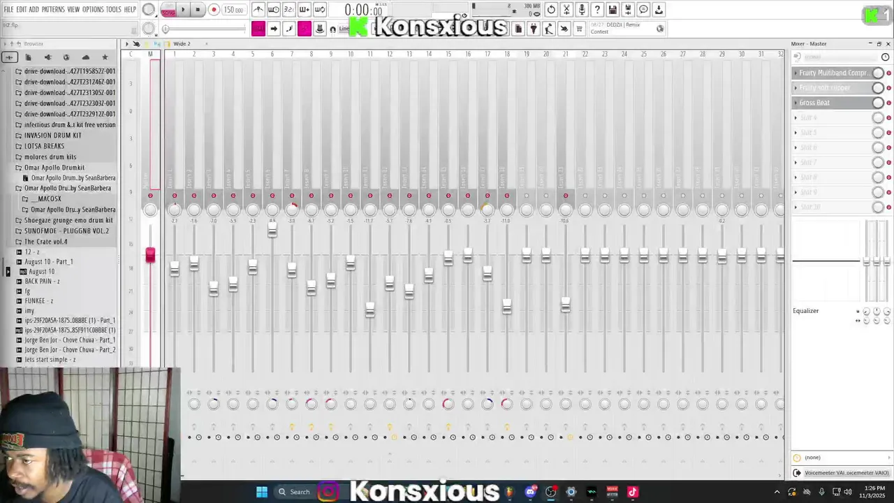Click the lowered fader of insert 11
The width and height of the screenshot is (894, 503).
point(370,309)
